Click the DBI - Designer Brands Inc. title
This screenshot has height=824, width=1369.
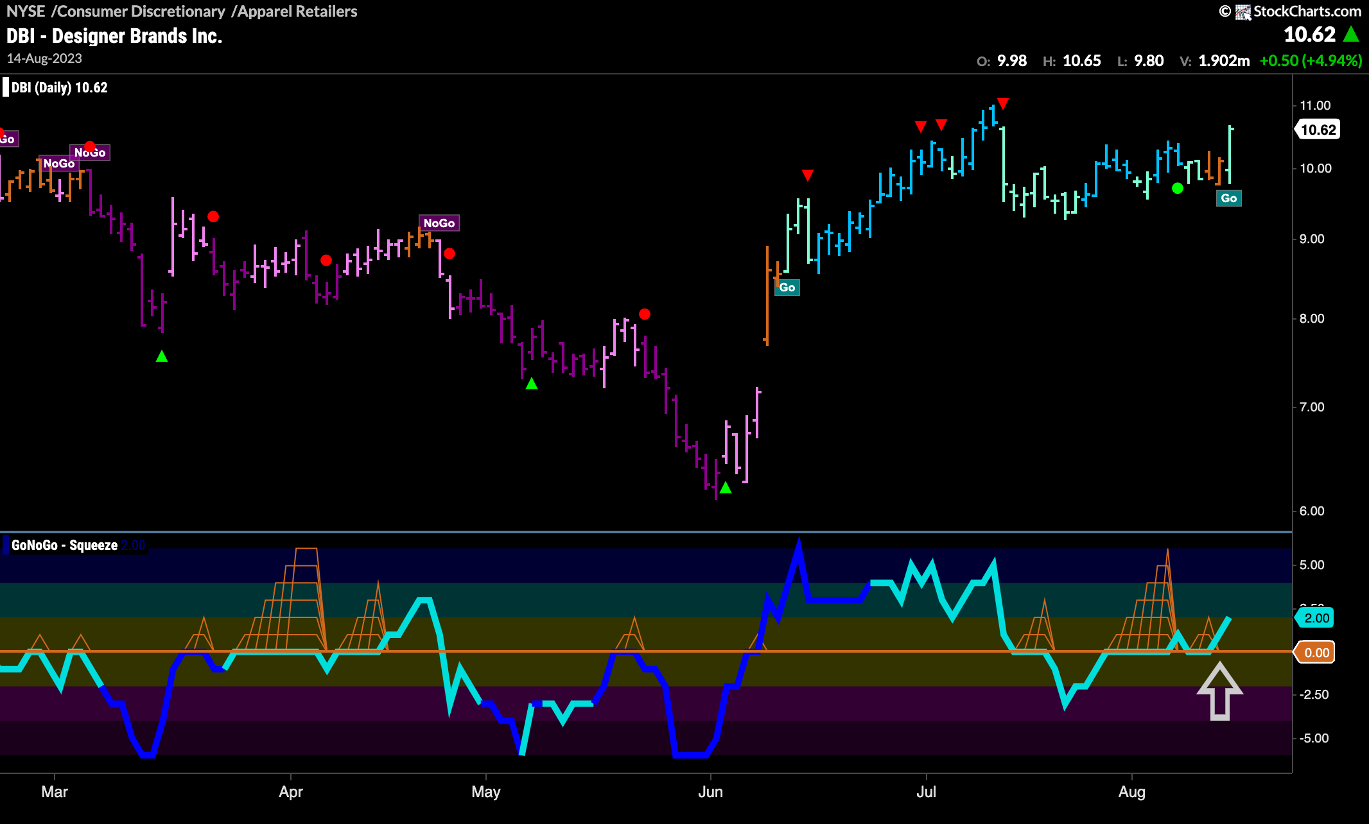point(114,36)
